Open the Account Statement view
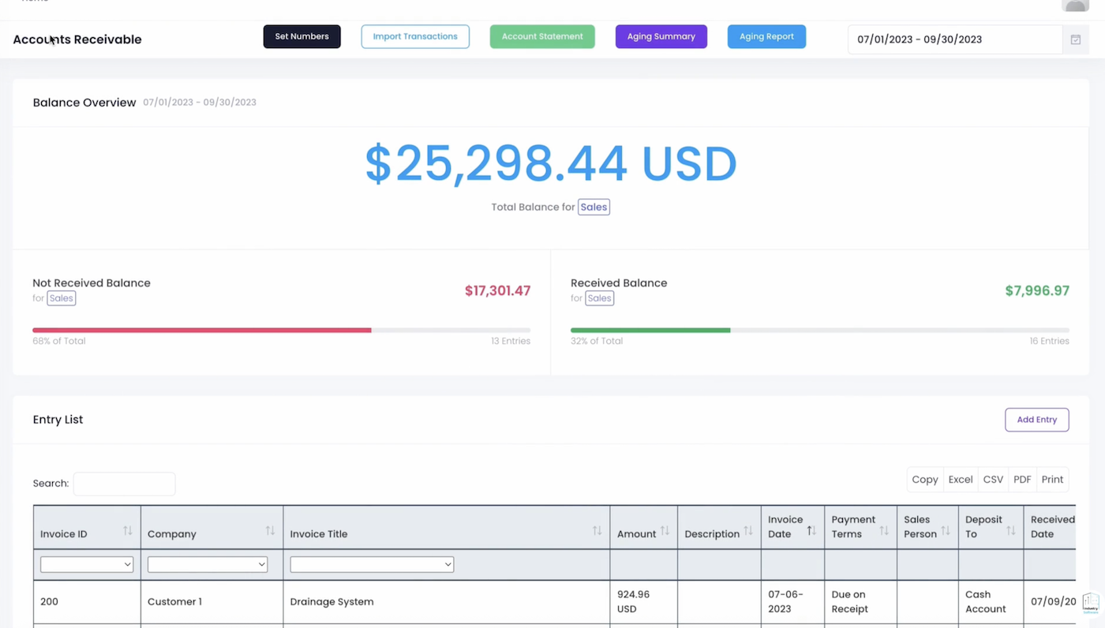The width and height of the screenshot is (1105, 628). tap(542, 36)
